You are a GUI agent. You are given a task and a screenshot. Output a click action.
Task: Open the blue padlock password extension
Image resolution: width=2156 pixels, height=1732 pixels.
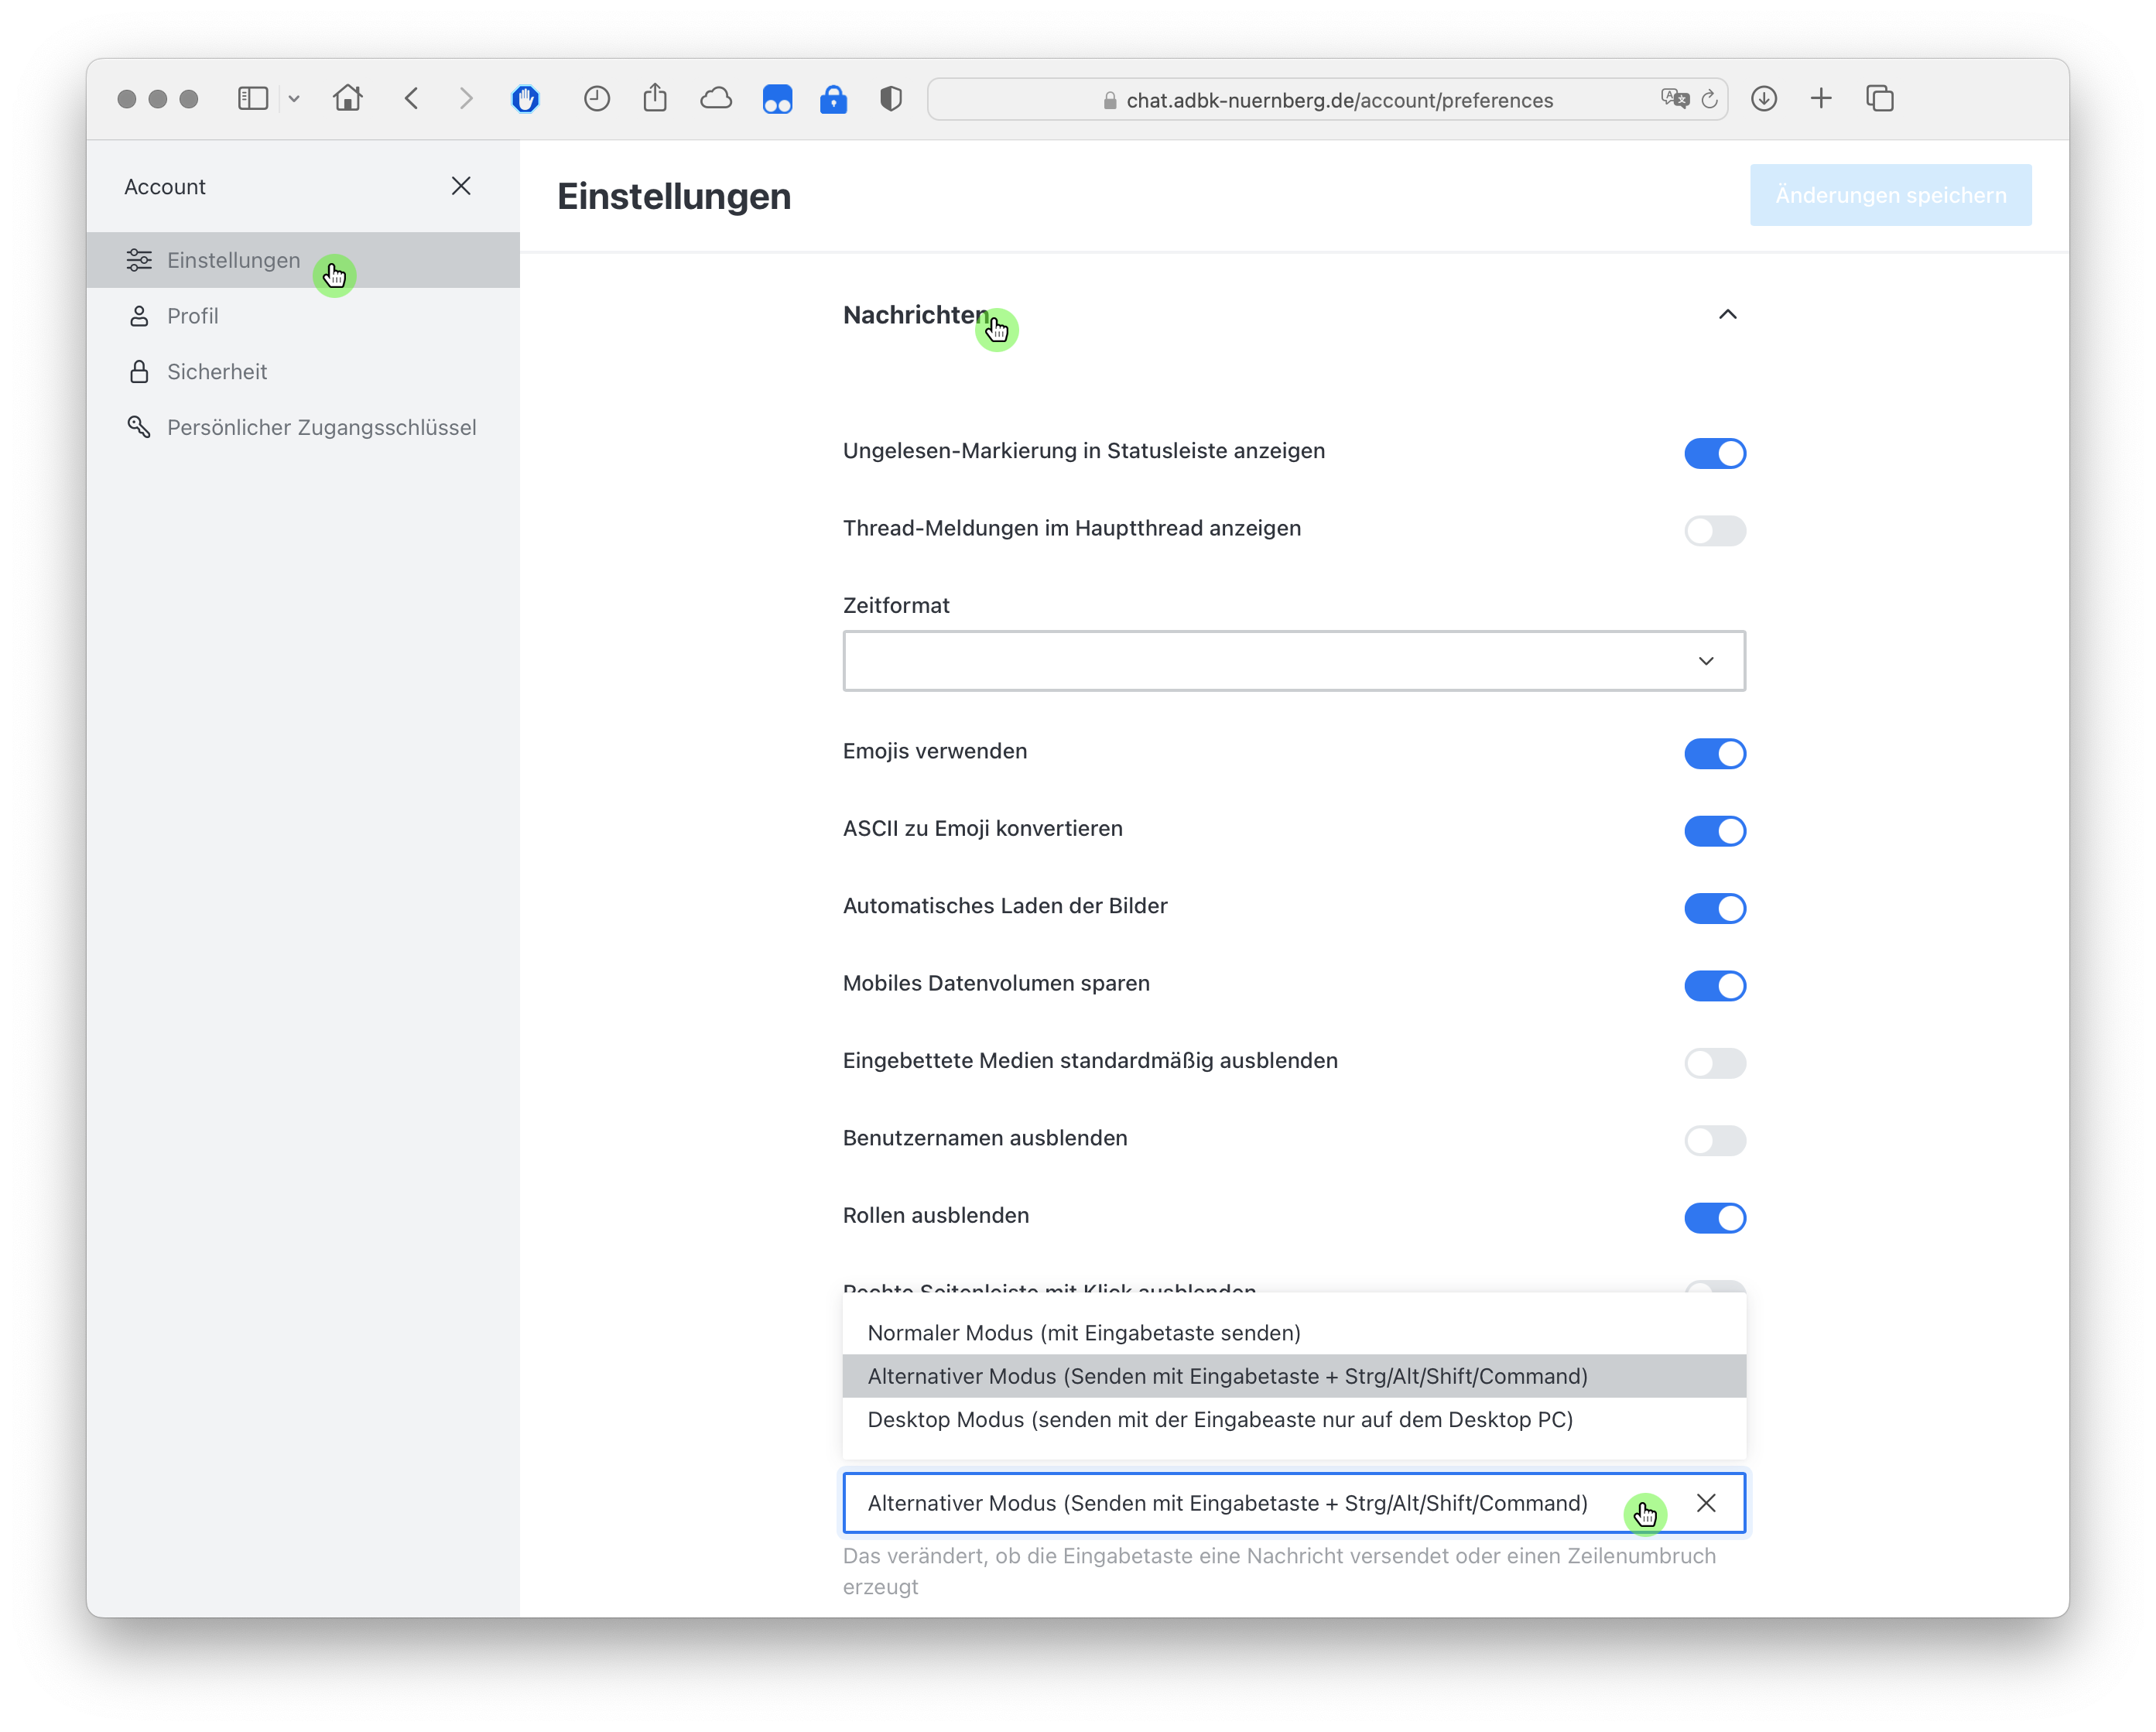pos(833,98)
